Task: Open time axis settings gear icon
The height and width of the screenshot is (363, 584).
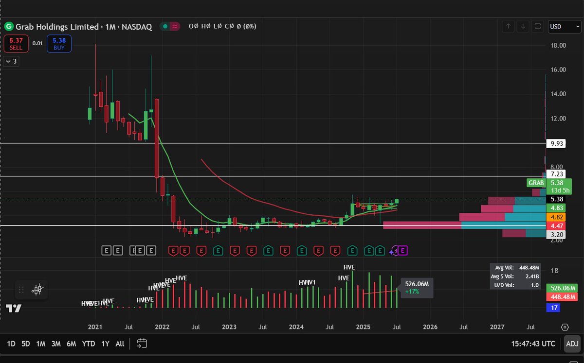Action: (x=565, y=327)
